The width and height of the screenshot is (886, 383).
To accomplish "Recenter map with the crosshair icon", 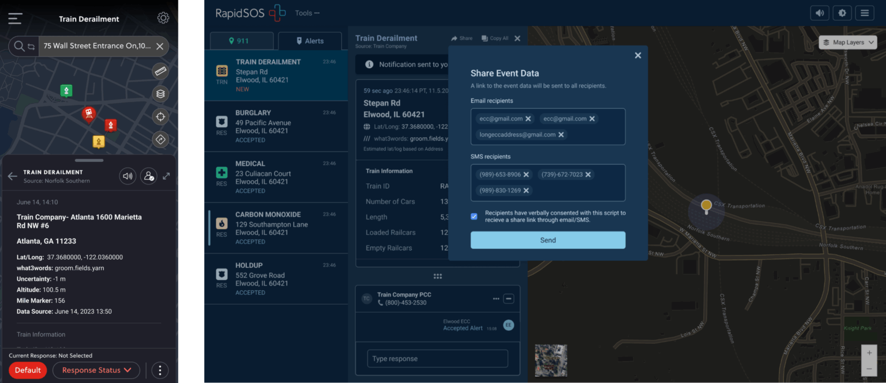I will pyautogui.click(x=160, y=117).
